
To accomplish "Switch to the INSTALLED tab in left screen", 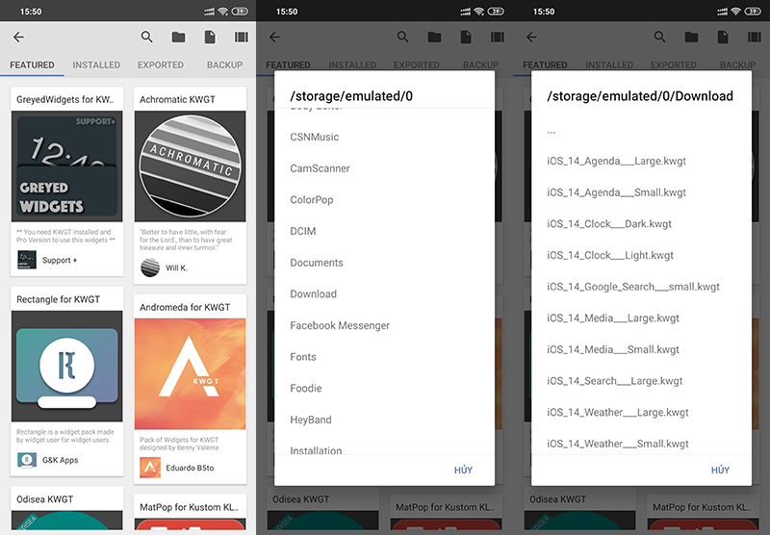I will (96, 64).
